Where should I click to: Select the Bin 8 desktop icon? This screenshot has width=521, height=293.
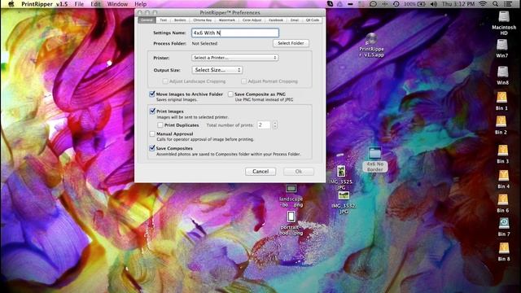504,248
